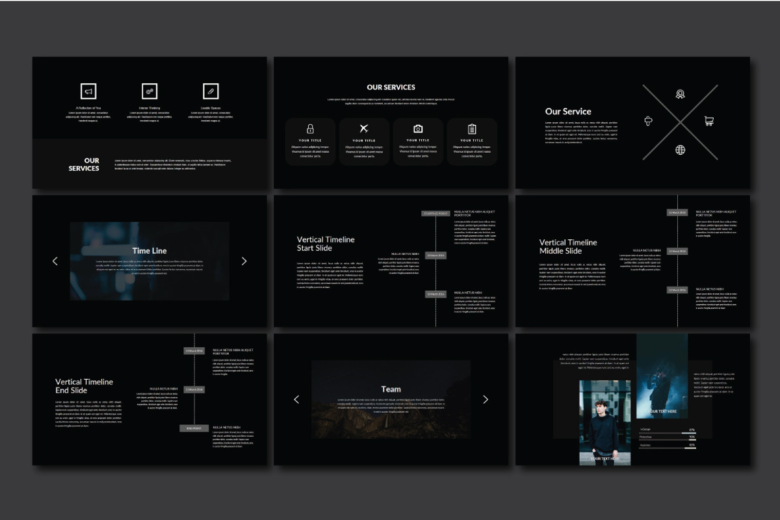Screen dimensions: 780x520
Task: Click the STARTING POINT marker on Start Slide timeline
Action: pos(435,213)
